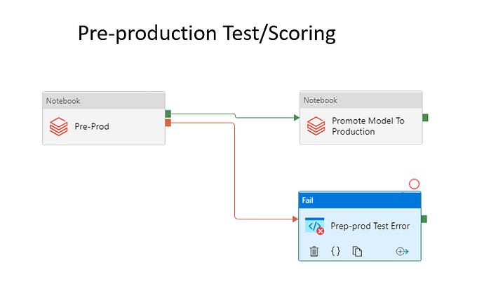Screen dimensions: 491x298
Task: Click the Prep-prod Test Error label
Action: pyautogui.click(x=370, y=226)
